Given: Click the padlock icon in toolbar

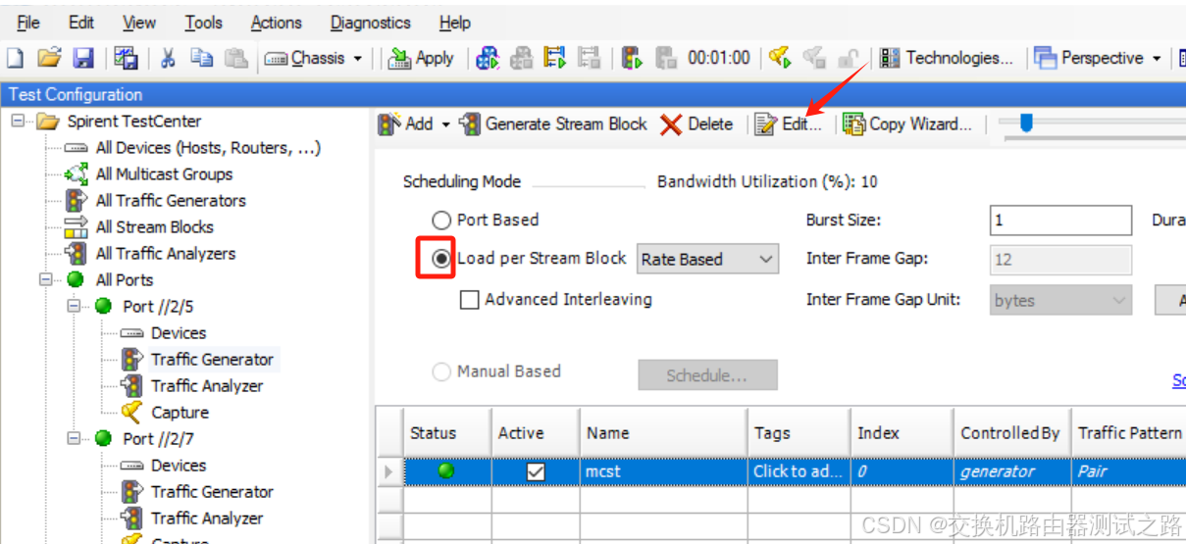Looking at the screenshot, I should (849, 58).
